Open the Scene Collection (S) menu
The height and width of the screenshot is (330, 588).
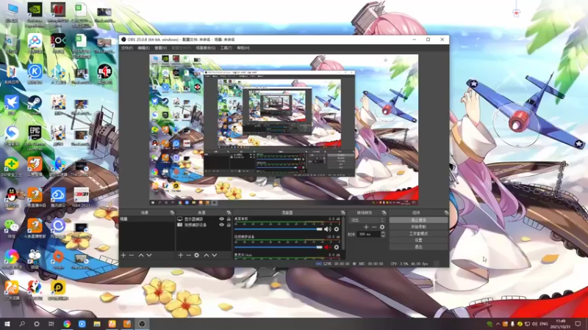[x=206, y=48]
